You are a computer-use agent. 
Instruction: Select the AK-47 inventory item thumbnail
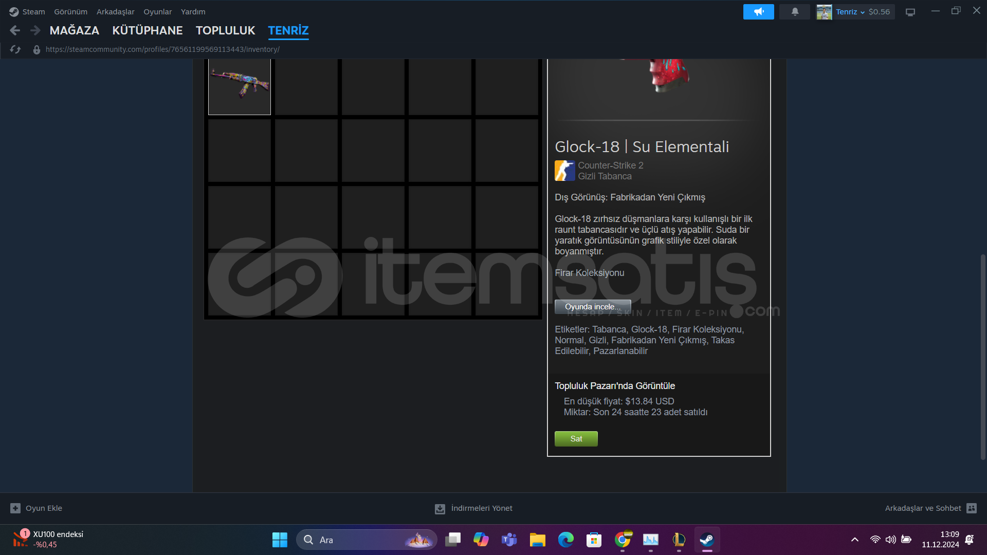click(x=240, y=86)
